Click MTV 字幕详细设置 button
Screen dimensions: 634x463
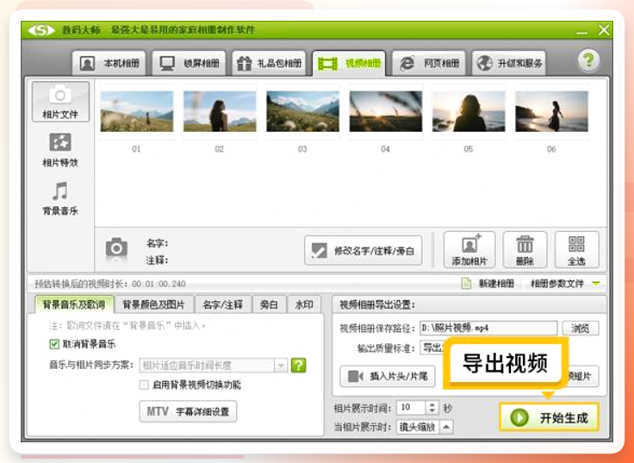pos(188,411)
